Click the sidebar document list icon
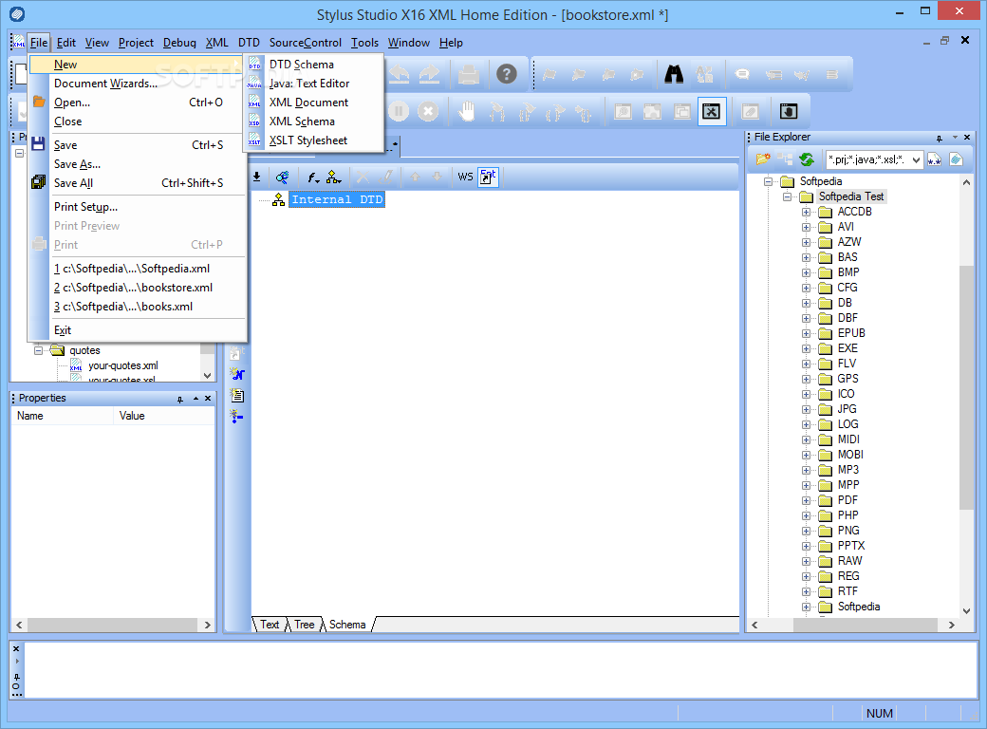This screenshot has height=729, width=987. click(237, 395)
